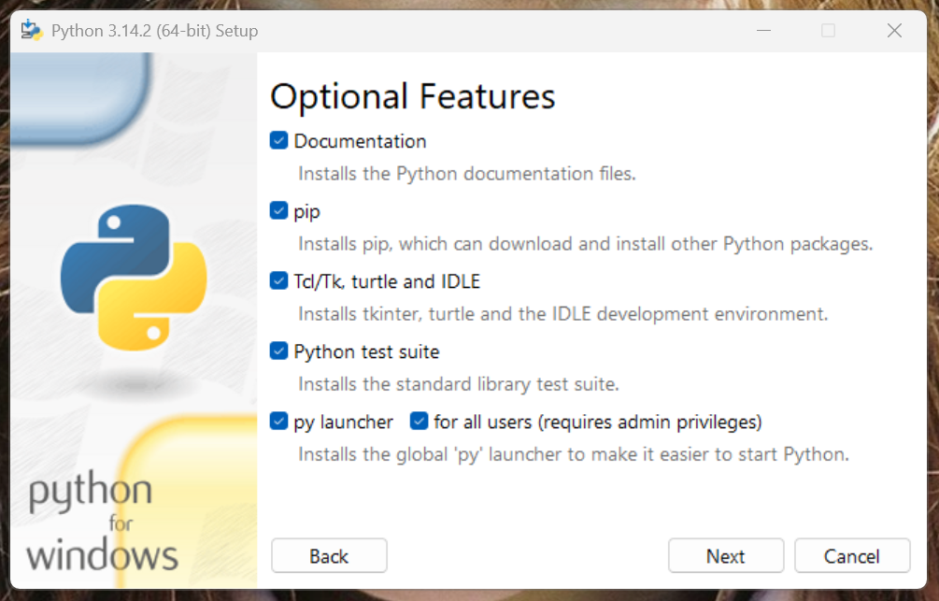Click the global 'py' launcher description
This screenshot has height=601, width=939.
[574, 454]
